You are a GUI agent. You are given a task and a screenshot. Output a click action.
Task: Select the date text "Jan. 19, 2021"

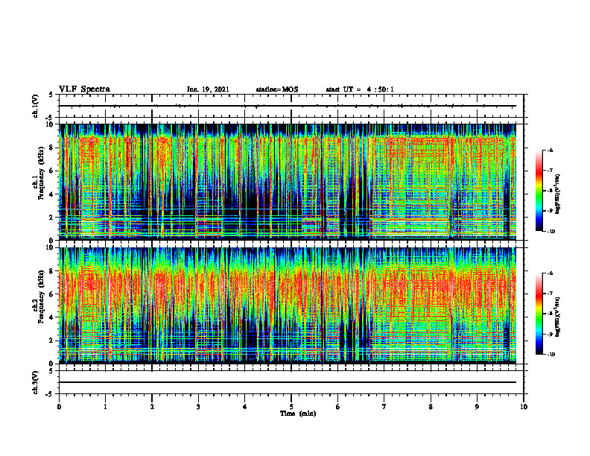tap(208, 89)
